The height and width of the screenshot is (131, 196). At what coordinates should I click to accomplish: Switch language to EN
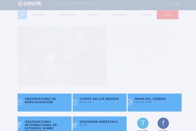pos(171,4)
